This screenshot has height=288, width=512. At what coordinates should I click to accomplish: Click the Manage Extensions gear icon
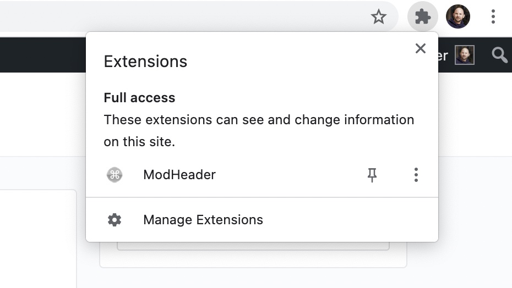[x=115, y=220]
